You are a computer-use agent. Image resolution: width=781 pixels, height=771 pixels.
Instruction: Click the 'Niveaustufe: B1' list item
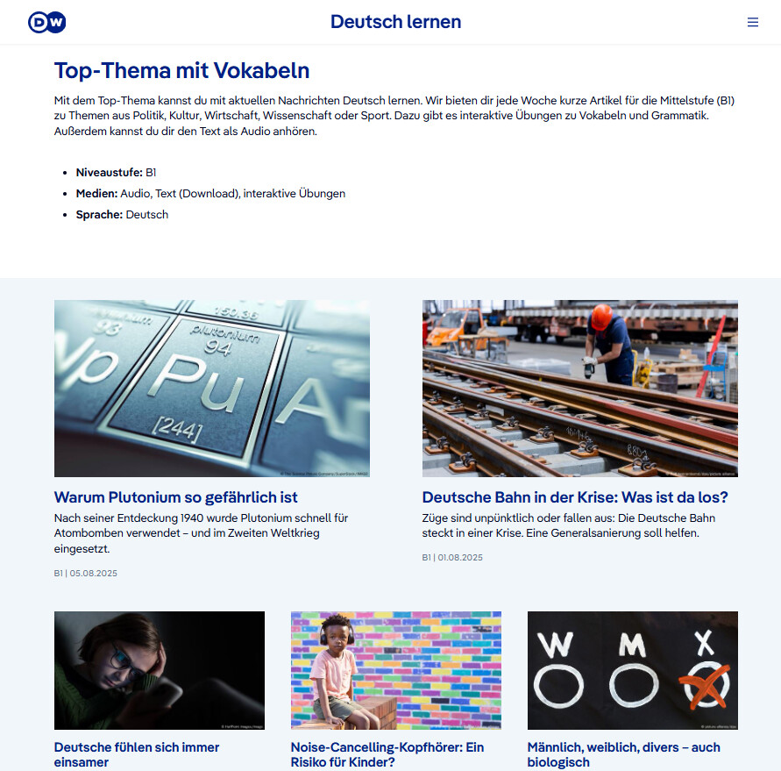(116, 173)
